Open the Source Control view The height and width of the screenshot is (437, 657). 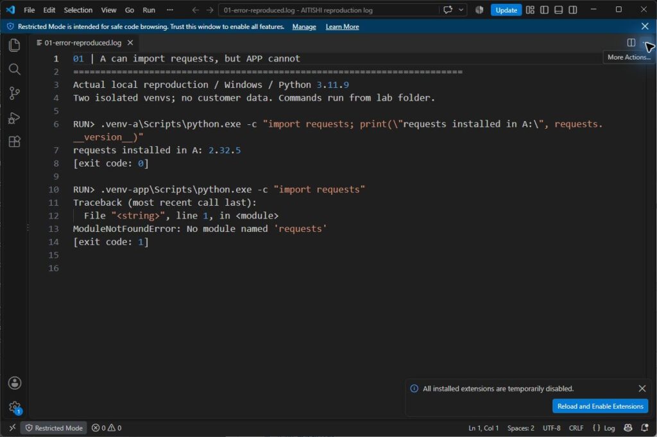15,93
